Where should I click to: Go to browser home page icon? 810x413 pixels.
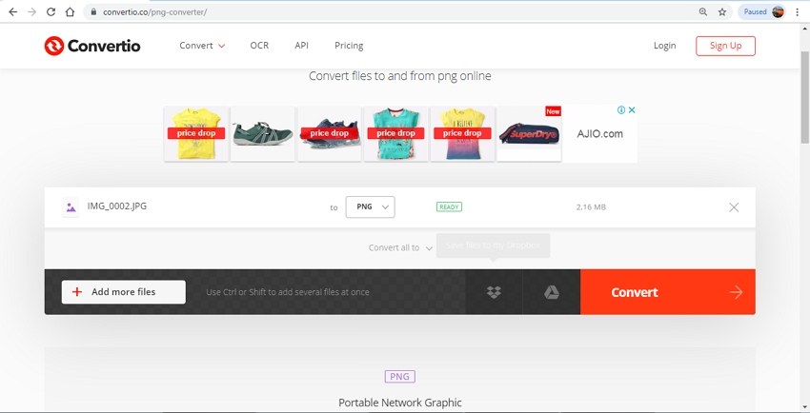[71, 12]
